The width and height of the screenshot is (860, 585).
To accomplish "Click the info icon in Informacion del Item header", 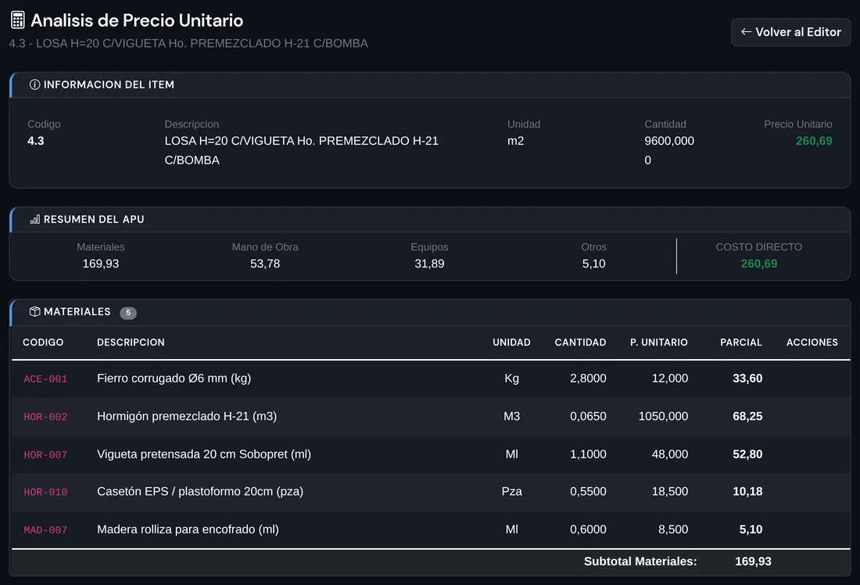I will pyautogui.click(x=34, y=84).
